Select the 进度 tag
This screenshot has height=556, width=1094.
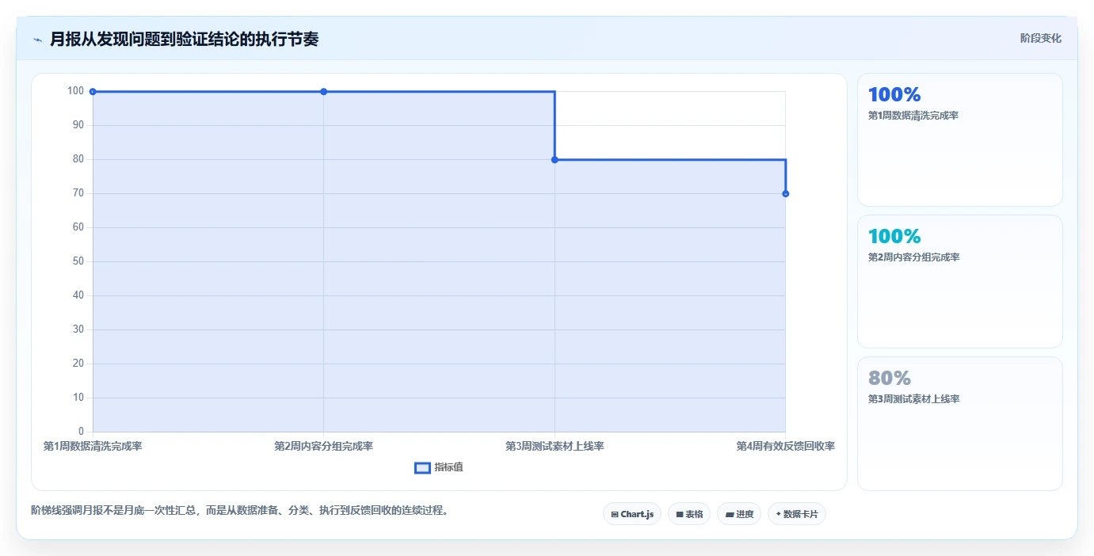(739, 514)
